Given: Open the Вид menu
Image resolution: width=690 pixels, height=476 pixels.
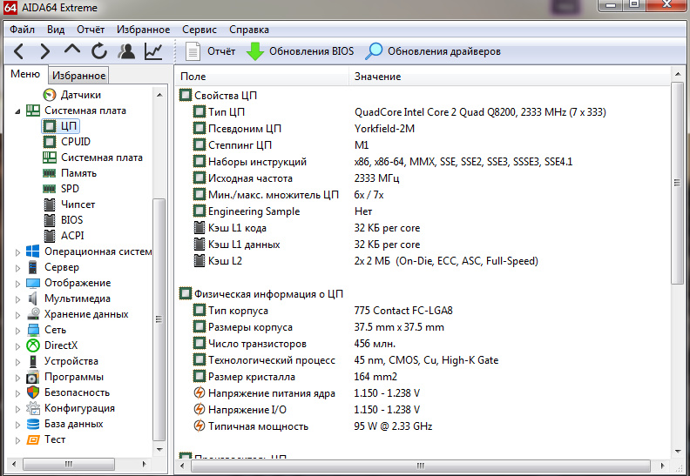Looking at the screenshot, I should tap(56, 30).
